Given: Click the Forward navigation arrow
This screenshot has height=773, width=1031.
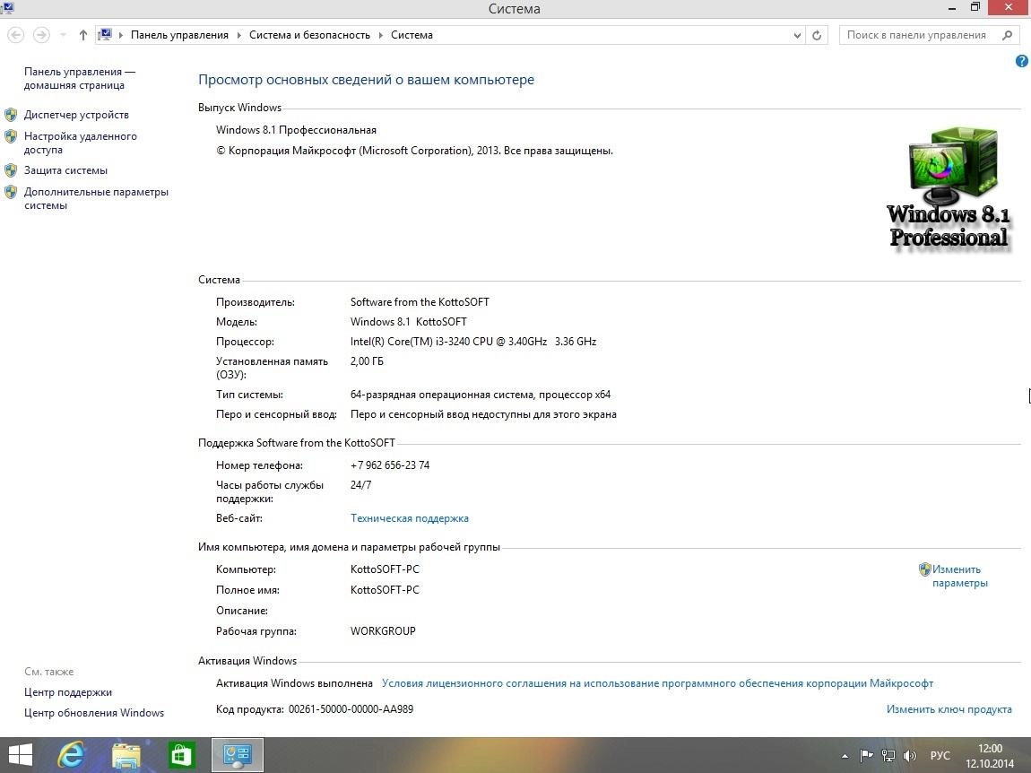Looking at the screenshot, I should coord(40,35).
